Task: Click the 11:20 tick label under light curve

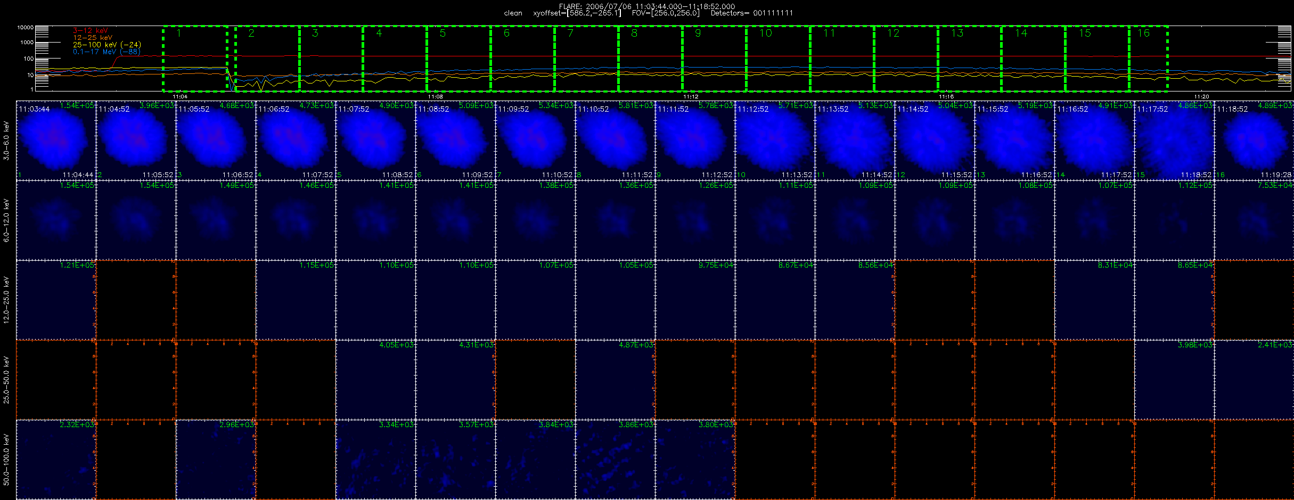Action: click(1201, 97)
